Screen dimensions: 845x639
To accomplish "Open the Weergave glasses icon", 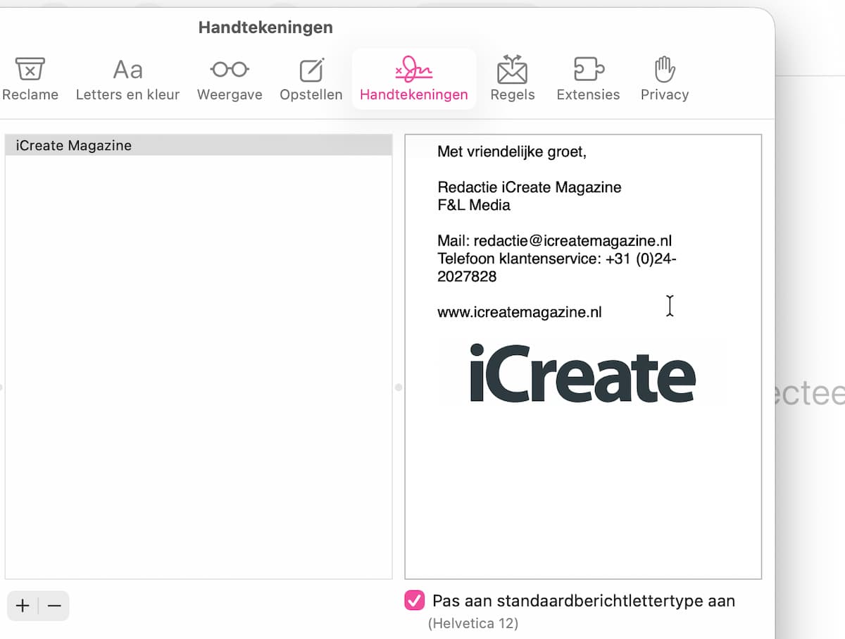I will (229, 70).
